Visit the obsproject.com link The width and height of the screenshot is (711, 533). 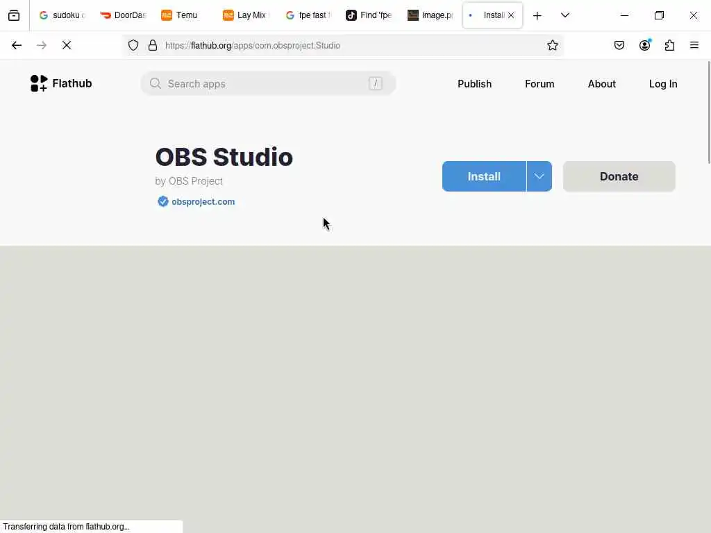203,202
